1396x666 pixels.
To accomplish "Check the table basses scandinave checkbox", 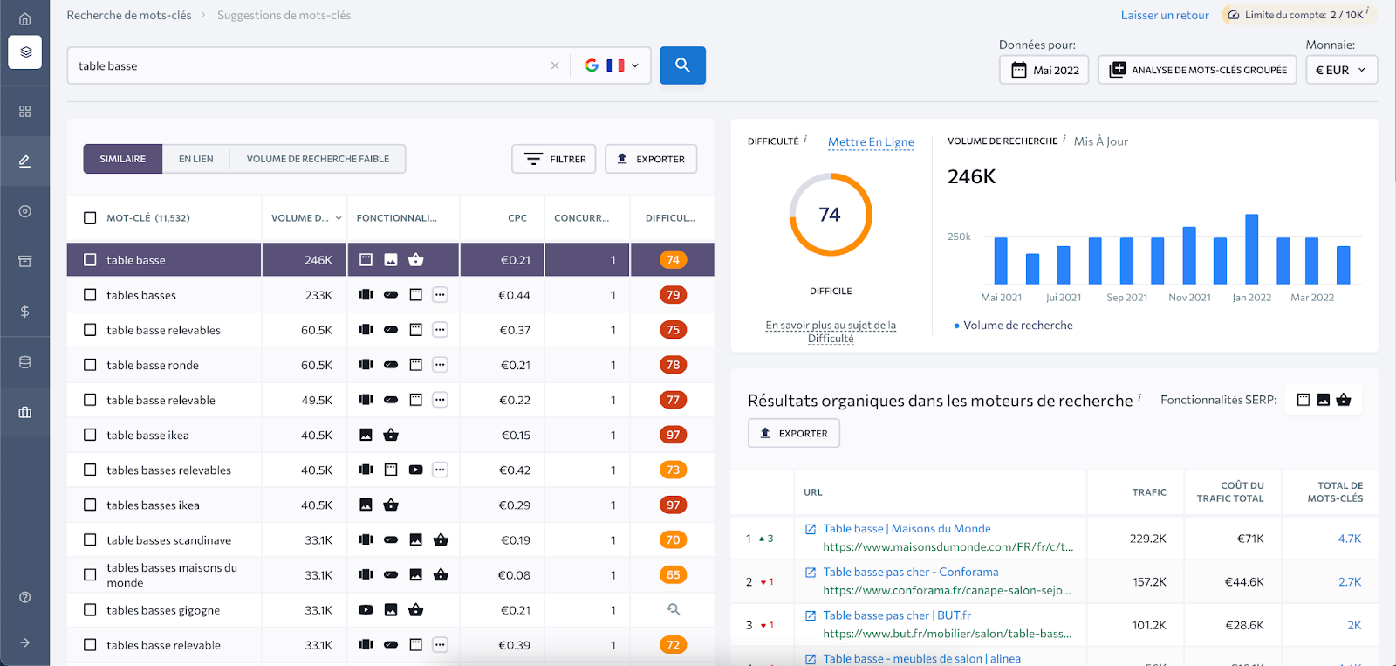I will click(x=90, y=540).
